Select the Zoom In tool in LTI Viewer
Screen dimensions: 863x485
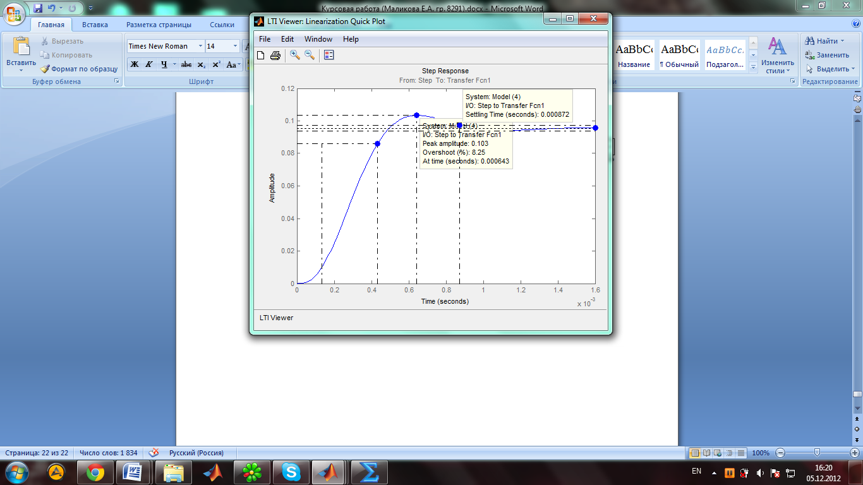(x=294, y=55)
